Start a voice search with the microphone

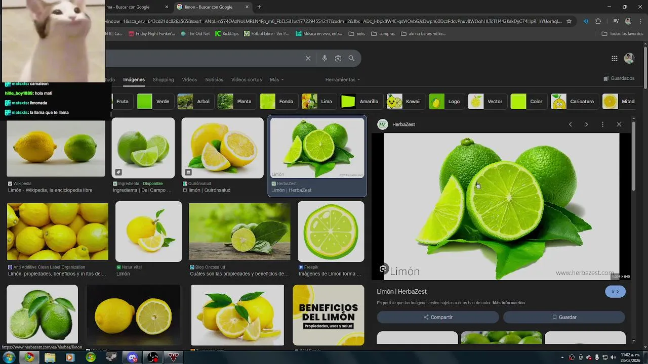325,58
